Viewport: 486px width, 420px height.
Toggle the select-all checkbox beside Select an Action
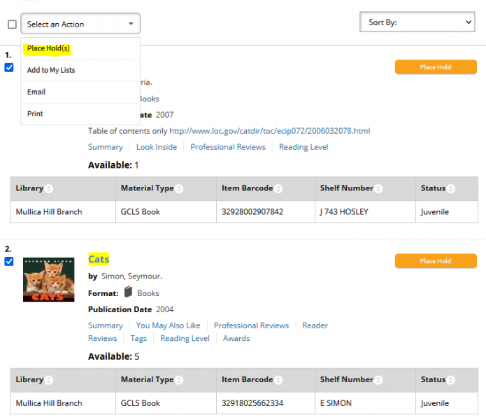coord(12,24)
